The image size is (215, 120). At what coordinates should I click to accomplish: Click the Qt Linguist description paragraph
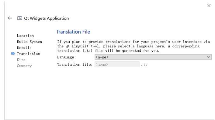[x=134, y=46]
